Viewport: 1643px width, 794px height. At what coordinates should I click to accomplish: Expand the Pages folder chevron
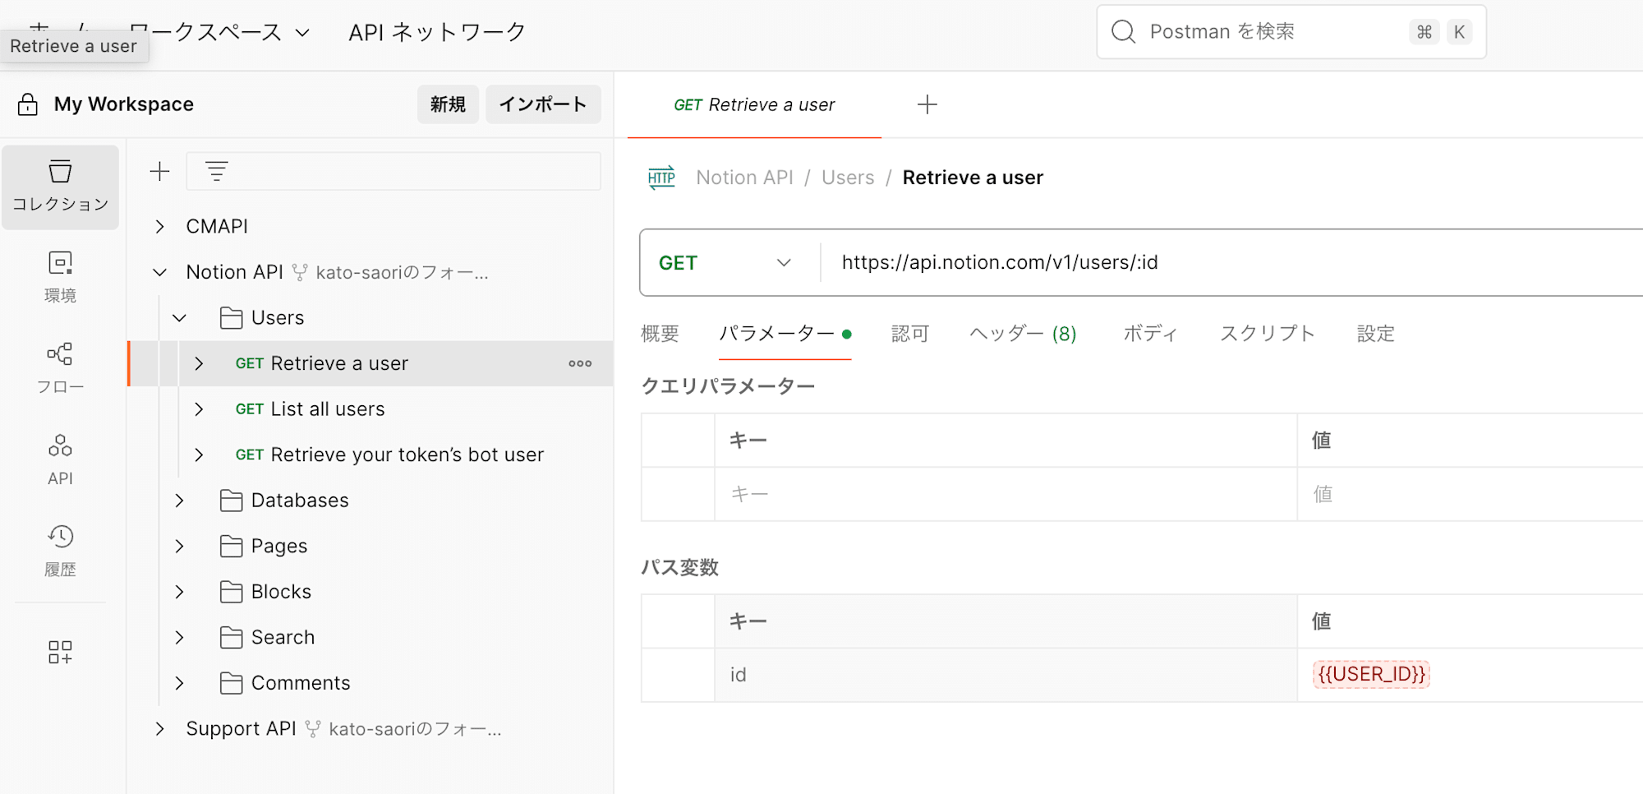[x=180, y=547]
